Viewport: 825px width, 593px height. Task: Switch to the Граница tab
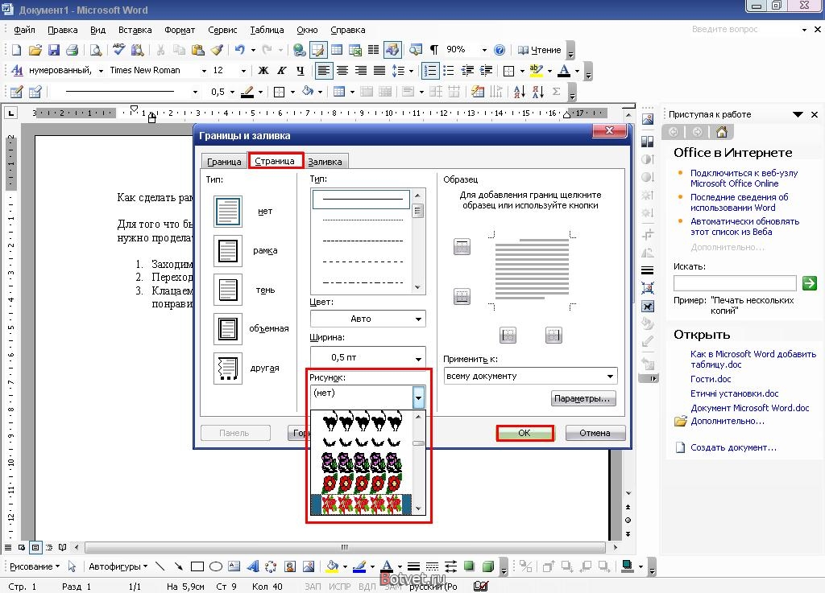coord(224,161)
